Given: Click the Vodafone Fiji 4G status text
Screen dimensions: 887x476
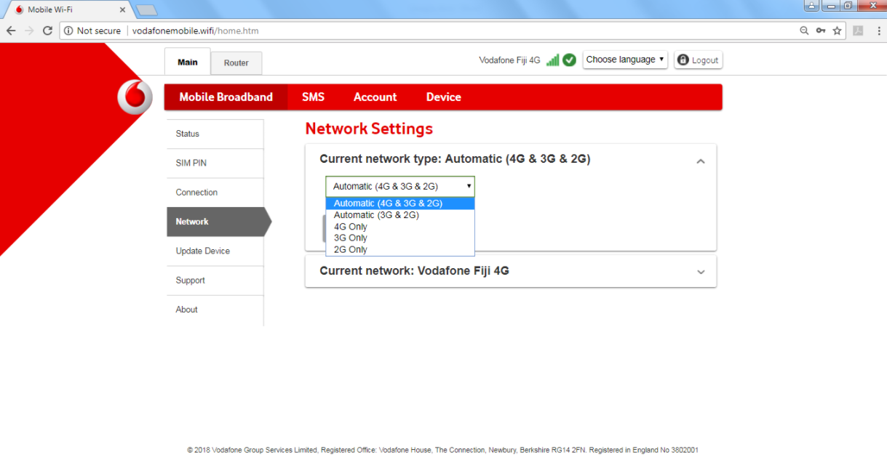Looking at the screenshot, I should [x=509, y=60].
